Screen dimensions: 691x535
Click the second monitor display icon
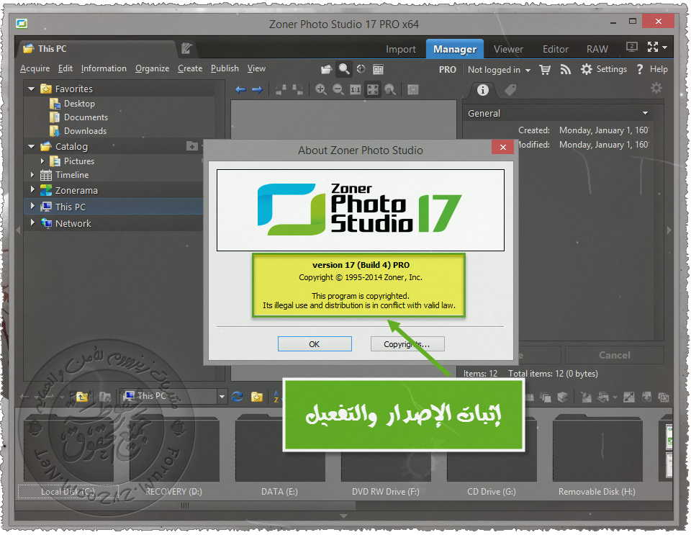tap(632, 47)
